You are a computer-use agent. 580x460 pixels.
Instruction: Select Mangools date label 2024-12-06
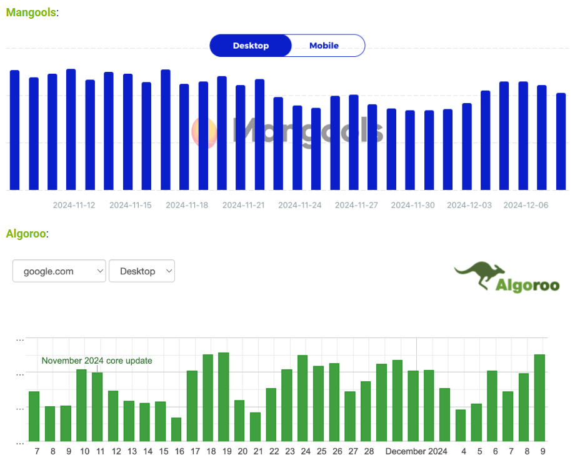[526, 205]
